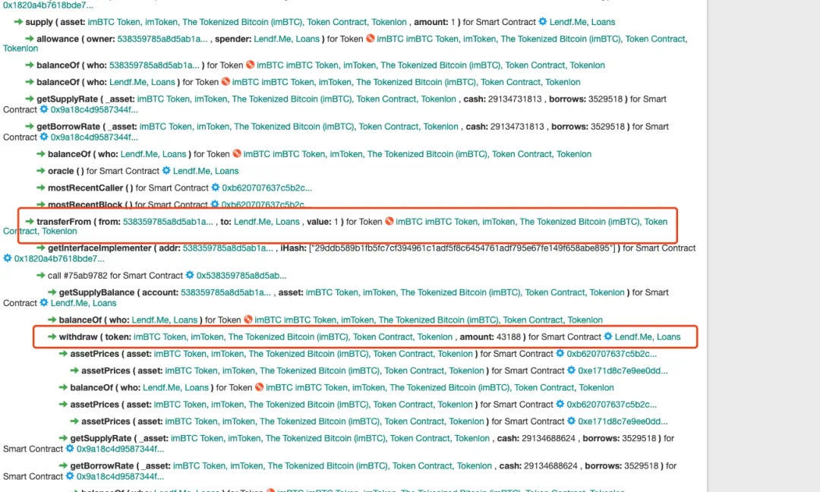
Task: Click 'amount: 1' text in supply row
Action: 434,22
